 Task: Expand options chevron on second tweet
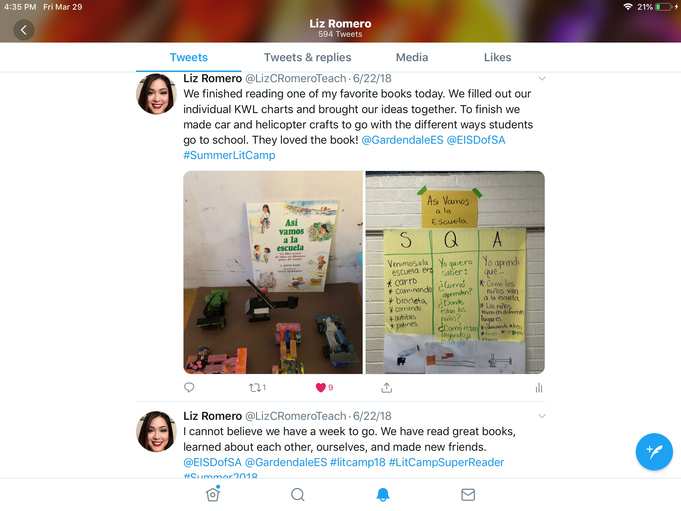point(542,416)
